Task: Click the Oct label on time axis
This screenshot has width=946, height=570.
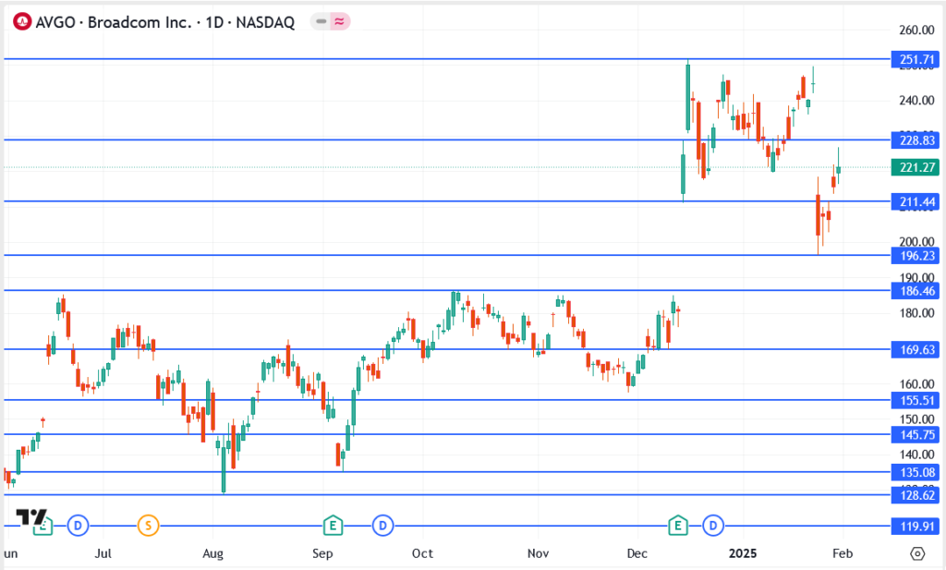Action: point(422,553)
